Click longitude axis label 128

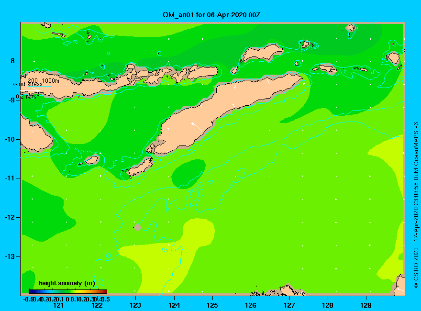pos(328,305)
